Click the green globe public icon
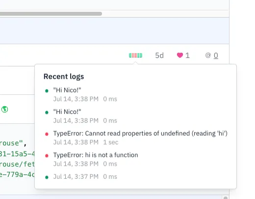Image resolution: width=255 pixels, height=199 pixels. point(4,109)
